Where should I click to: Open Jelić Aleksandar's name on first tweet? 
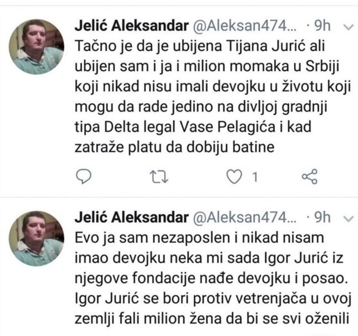(131, 27)
